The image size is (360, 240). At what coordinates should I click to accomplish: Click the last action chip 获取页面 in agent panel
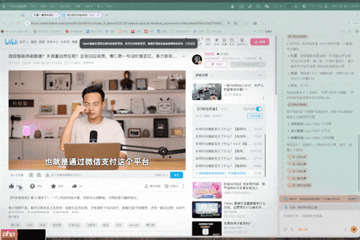pyautogui.click(x=299, y=185)
